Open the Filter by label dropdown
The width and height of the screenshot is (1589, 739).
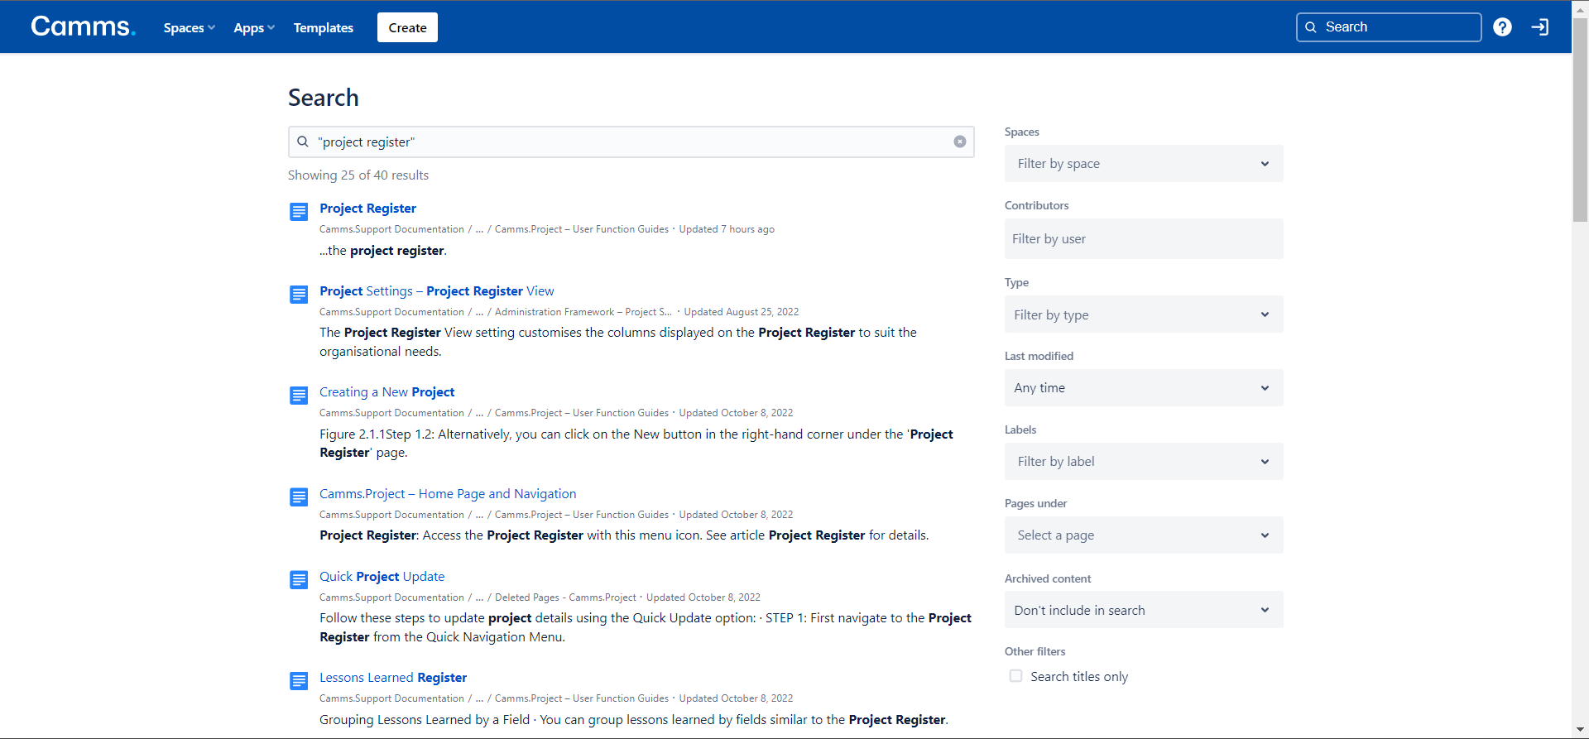(1144, 462)
